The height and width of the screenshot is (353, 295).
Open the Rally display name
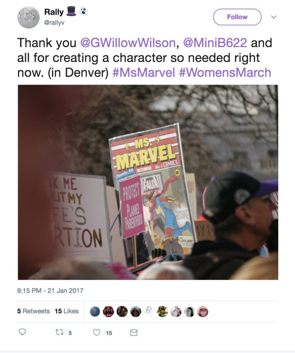point(54,12)
